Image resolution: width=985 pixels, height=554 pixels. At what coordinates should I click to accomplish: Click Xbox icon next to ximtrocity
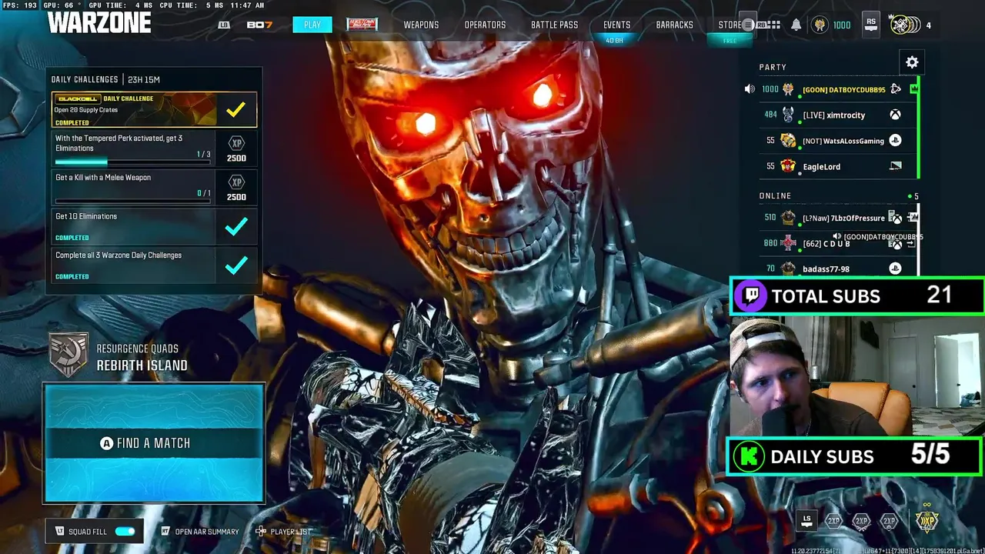pyautogui.click(x=895, y=115)
